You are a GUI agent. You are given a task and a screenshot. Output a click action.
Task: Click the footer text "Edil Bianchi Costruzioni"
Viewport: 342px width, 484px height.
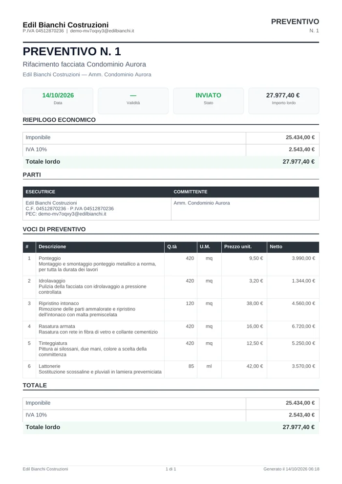(45, 469)
